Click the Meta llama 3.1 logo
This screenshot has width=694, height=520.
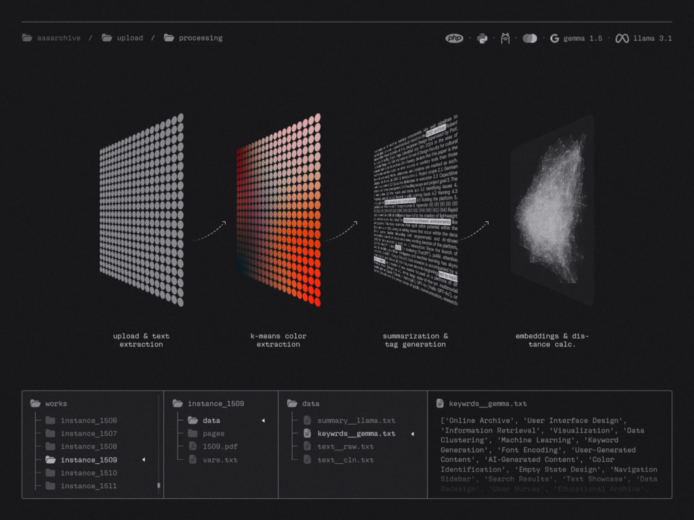[x=622, y=39]
